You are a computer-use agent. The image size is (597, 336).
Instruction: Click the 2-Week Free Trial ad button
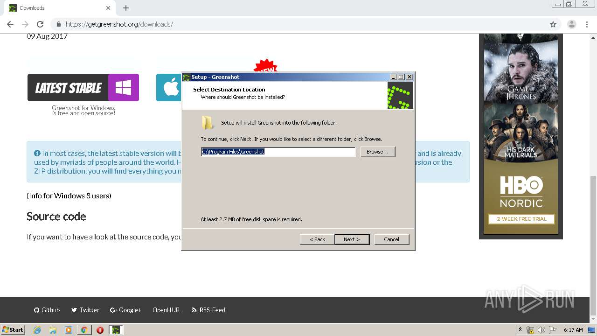521,219
